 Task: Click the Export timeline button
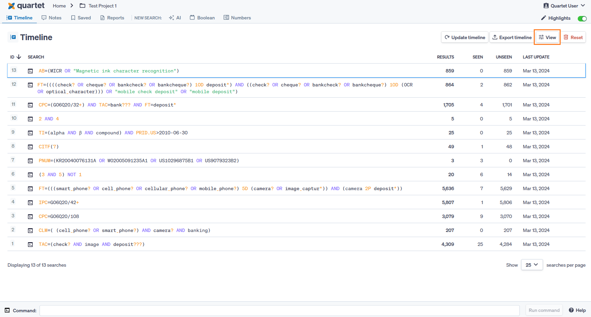point(512,37)
